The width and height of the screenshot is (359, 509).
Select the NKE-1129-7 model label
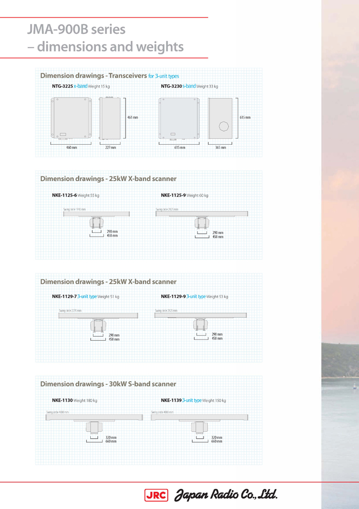pyautogui.click(x=64, y=297)
